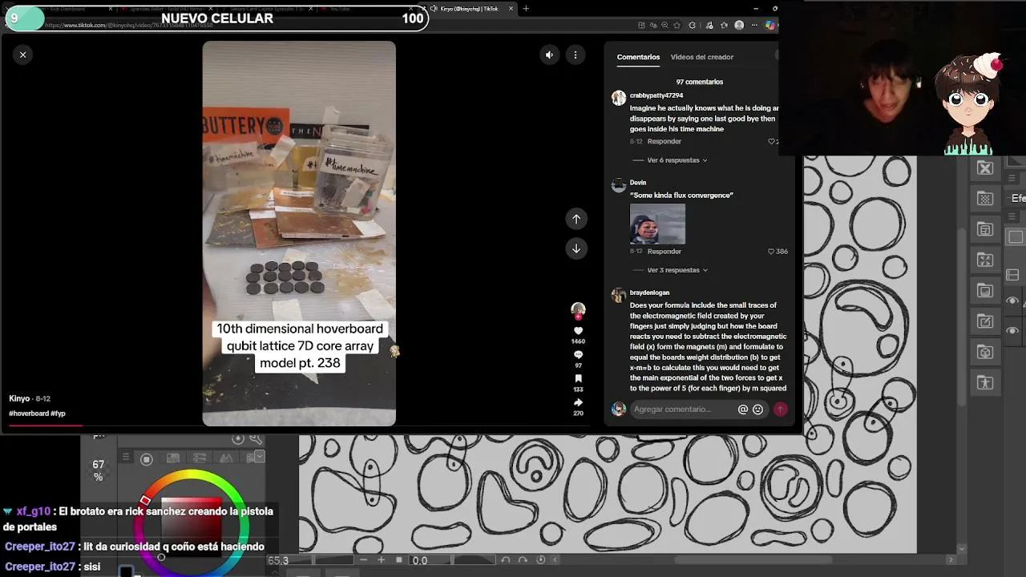Viewport: 1026px width, 577px height.
Task: Like the TikTok video with the heart
Action: (578, 331)
